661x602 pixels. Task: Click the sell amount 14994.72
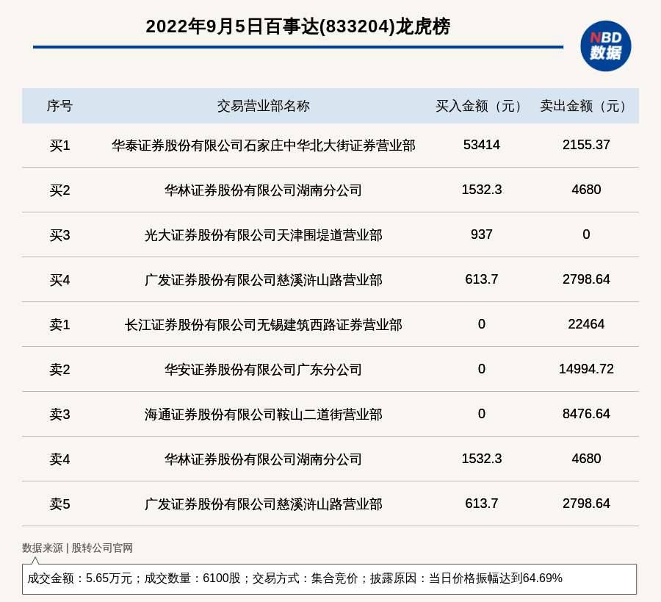(586, 369)
